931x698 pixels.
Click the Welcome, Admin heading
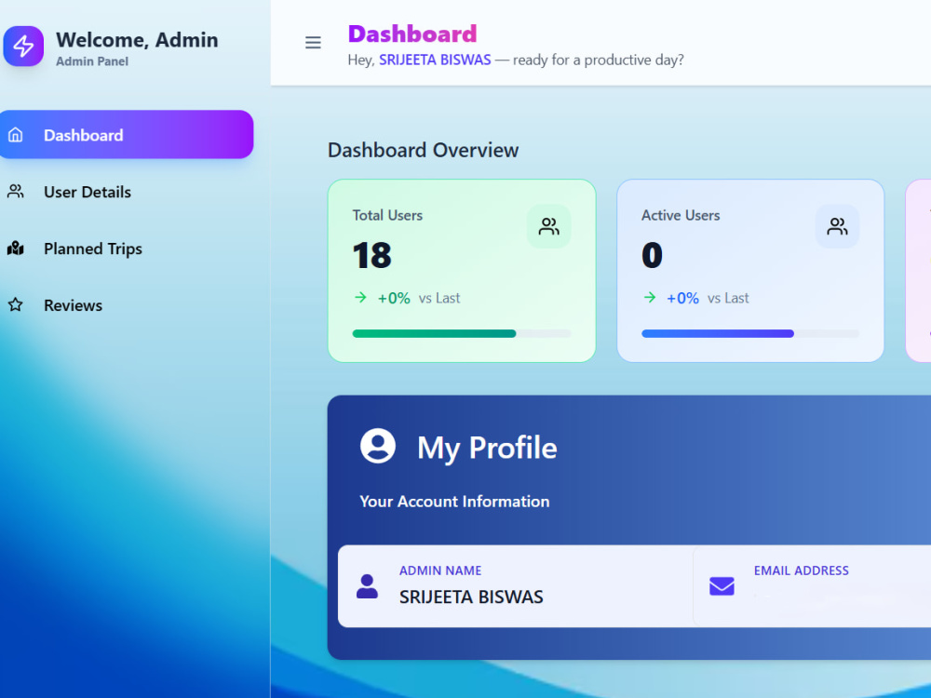coord(137,40)
